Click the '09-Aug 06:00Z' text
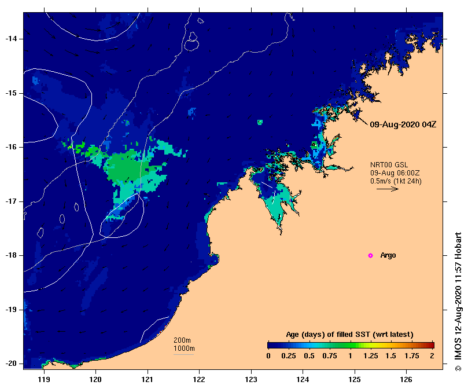This screenshot has width=468, height=389. pyautogui.click(x=395, y=173)
